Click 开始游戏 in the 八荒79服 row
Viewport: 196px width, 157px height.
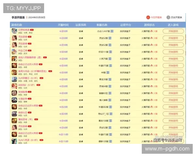coord(173,59)
